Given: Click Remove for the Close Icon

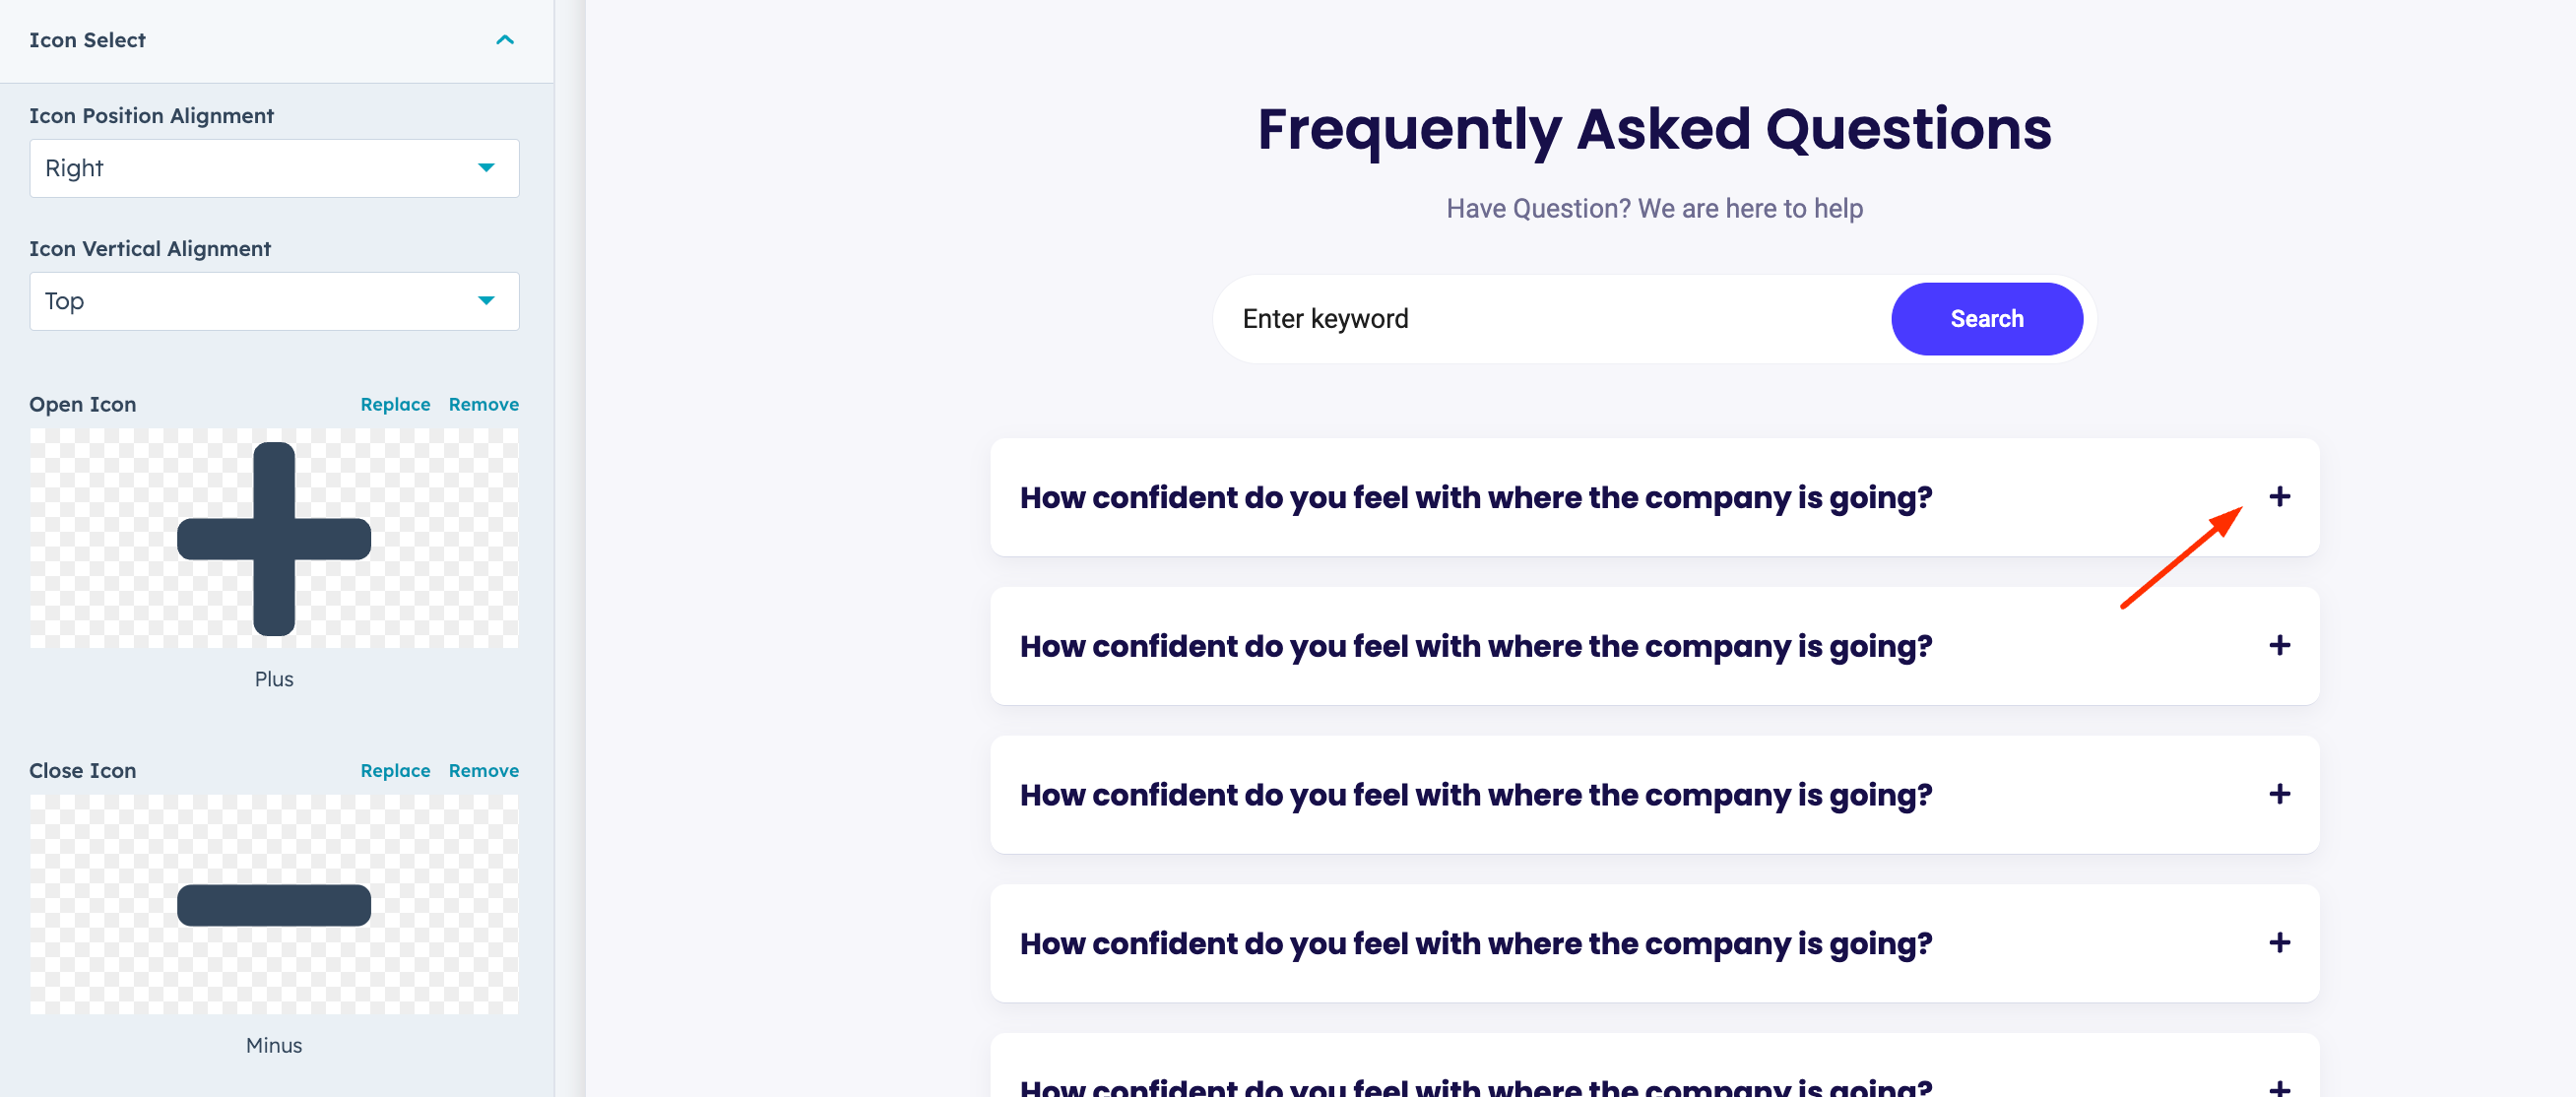Looking at the screenshot, I should [x=483, y=770].
